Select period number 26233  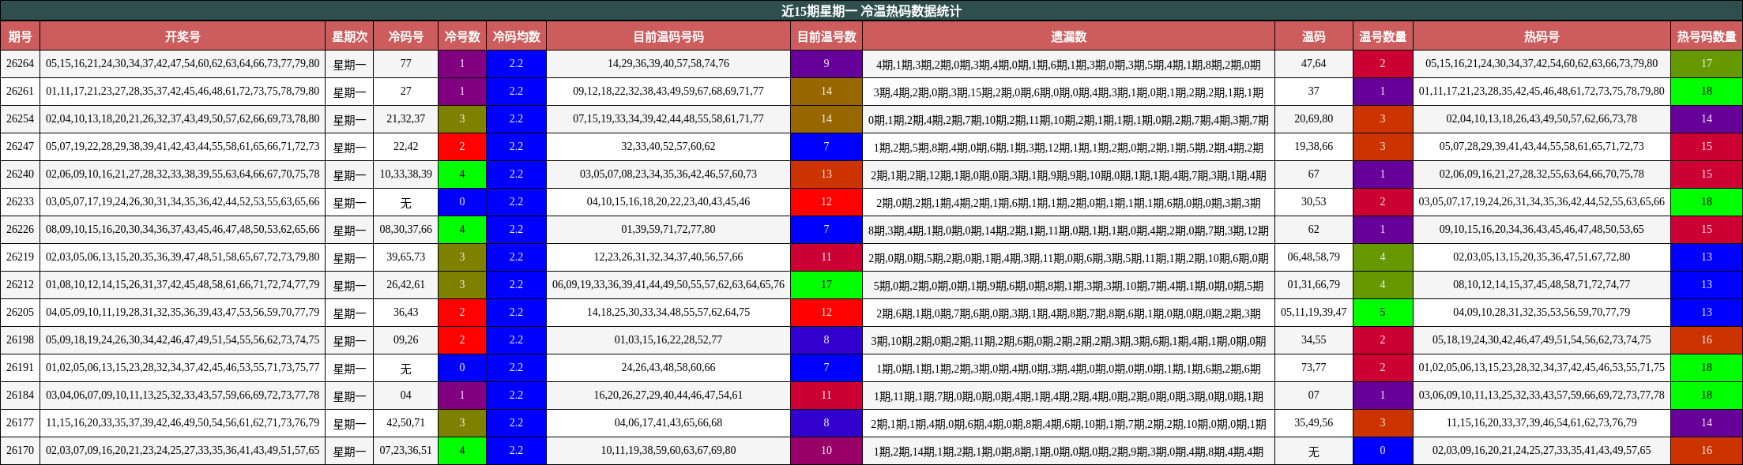click(x=20, y=202)
